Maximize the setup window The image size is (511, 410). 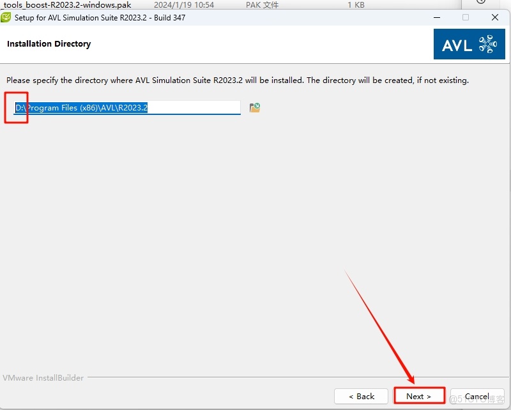click(466, 17)
